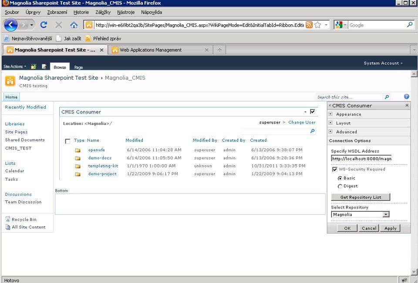The width and height of the screenshot is (418, 283).
Task: Open the Soubor menu
Action: click(12, 12)
